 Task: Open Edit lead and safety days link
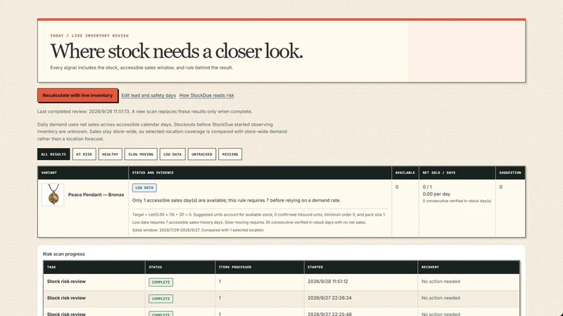coord(148,96)
